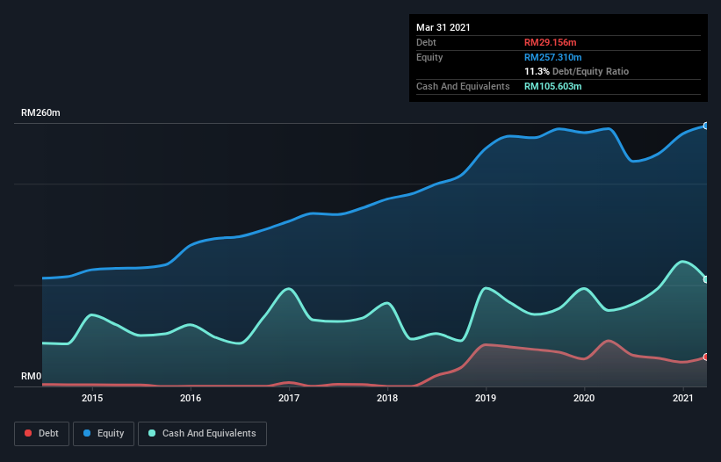
Task: Select the 2016 x-axis label
Action: (191, 399)
